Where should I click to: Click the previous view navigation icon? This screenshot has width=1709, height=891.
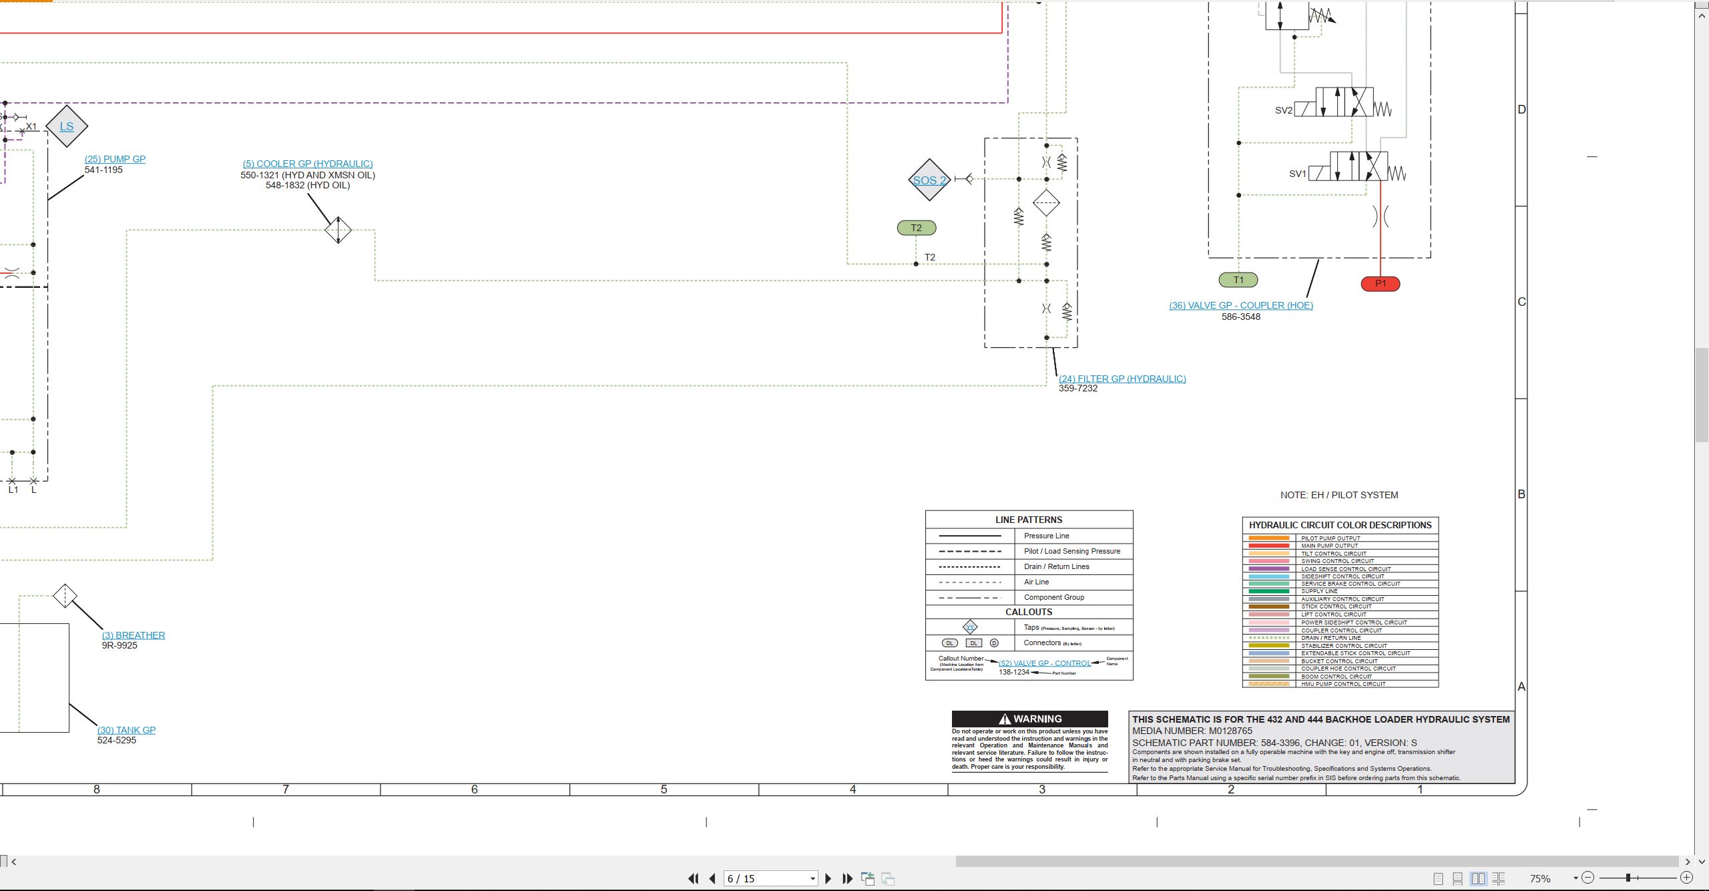[868, 878]
